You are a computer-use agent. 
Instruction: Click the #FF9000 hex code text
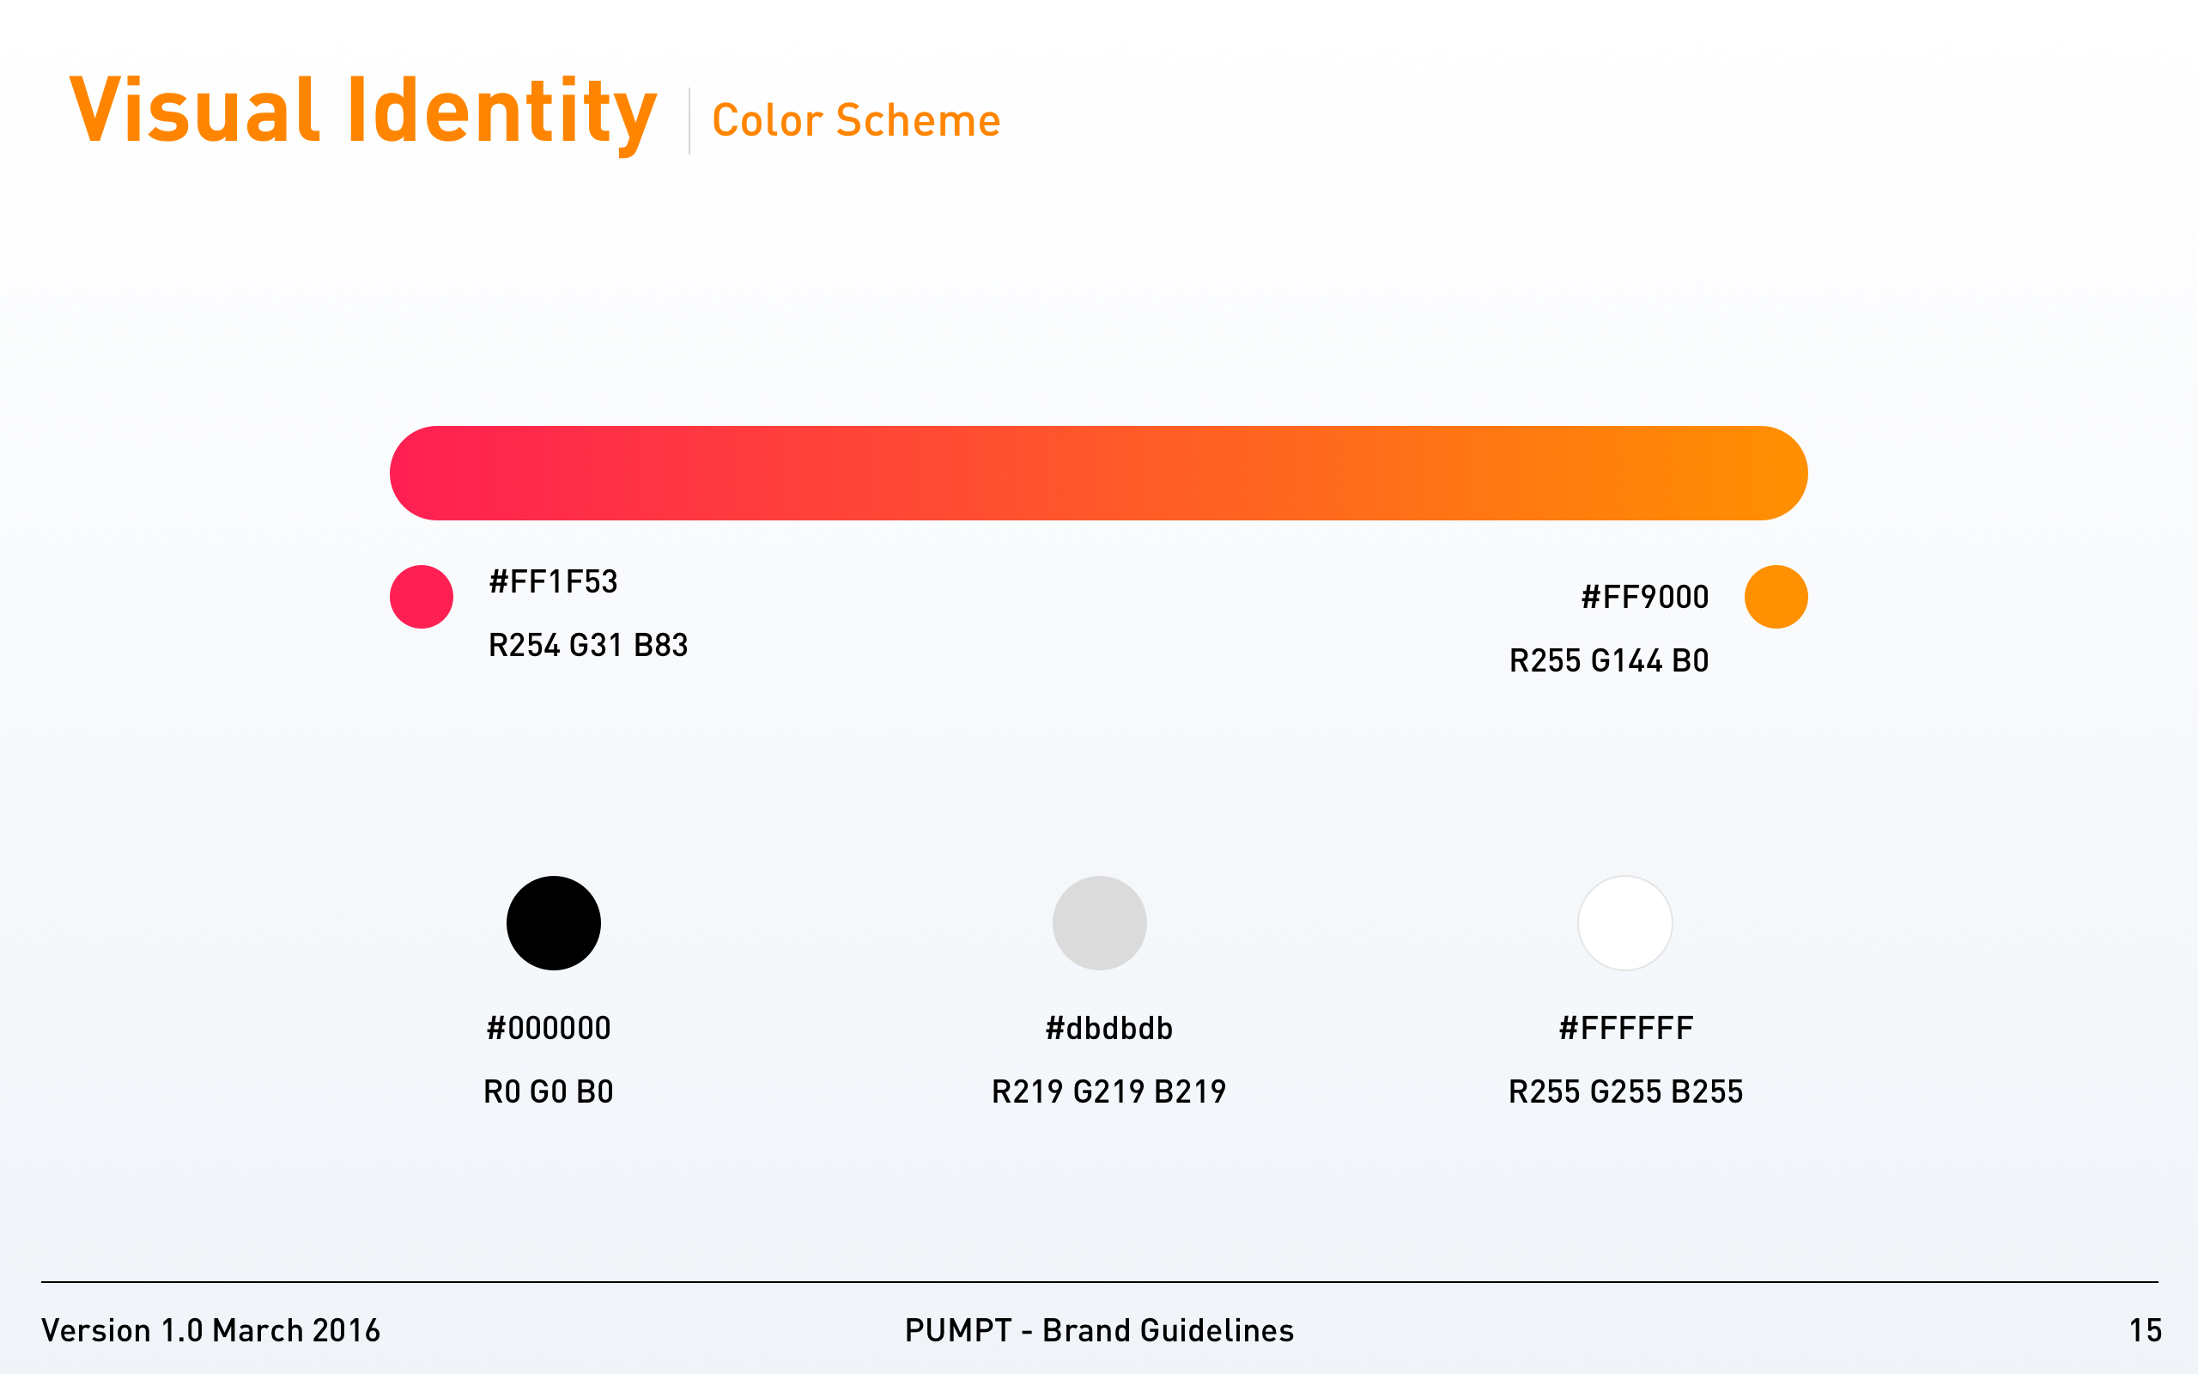click(1645, 597)
